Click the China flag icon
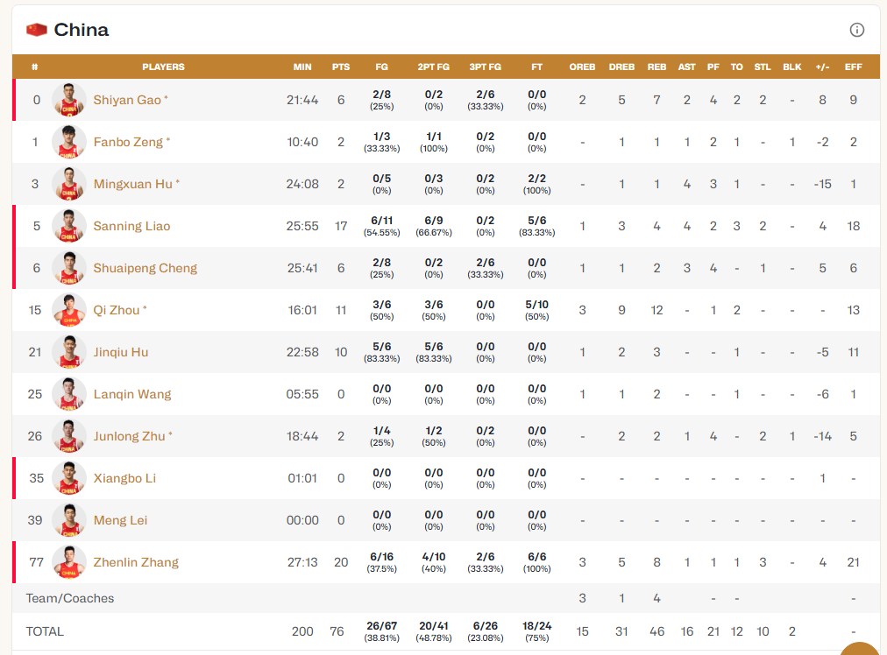The height and width of the screenshot is (655, 887). click(x=37, y=30)
